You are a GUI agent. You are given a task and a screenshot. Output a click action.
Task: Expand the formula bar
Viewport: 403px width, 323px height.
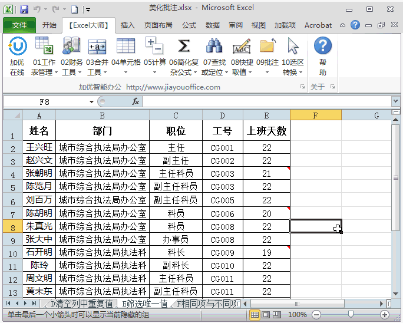click(x=396, y=101)
